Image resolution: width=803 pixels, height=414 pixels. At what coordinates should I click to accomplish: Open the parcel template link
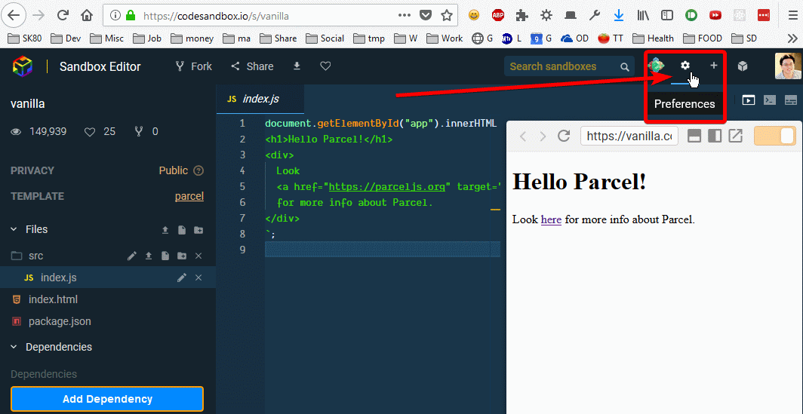(189, 196)
